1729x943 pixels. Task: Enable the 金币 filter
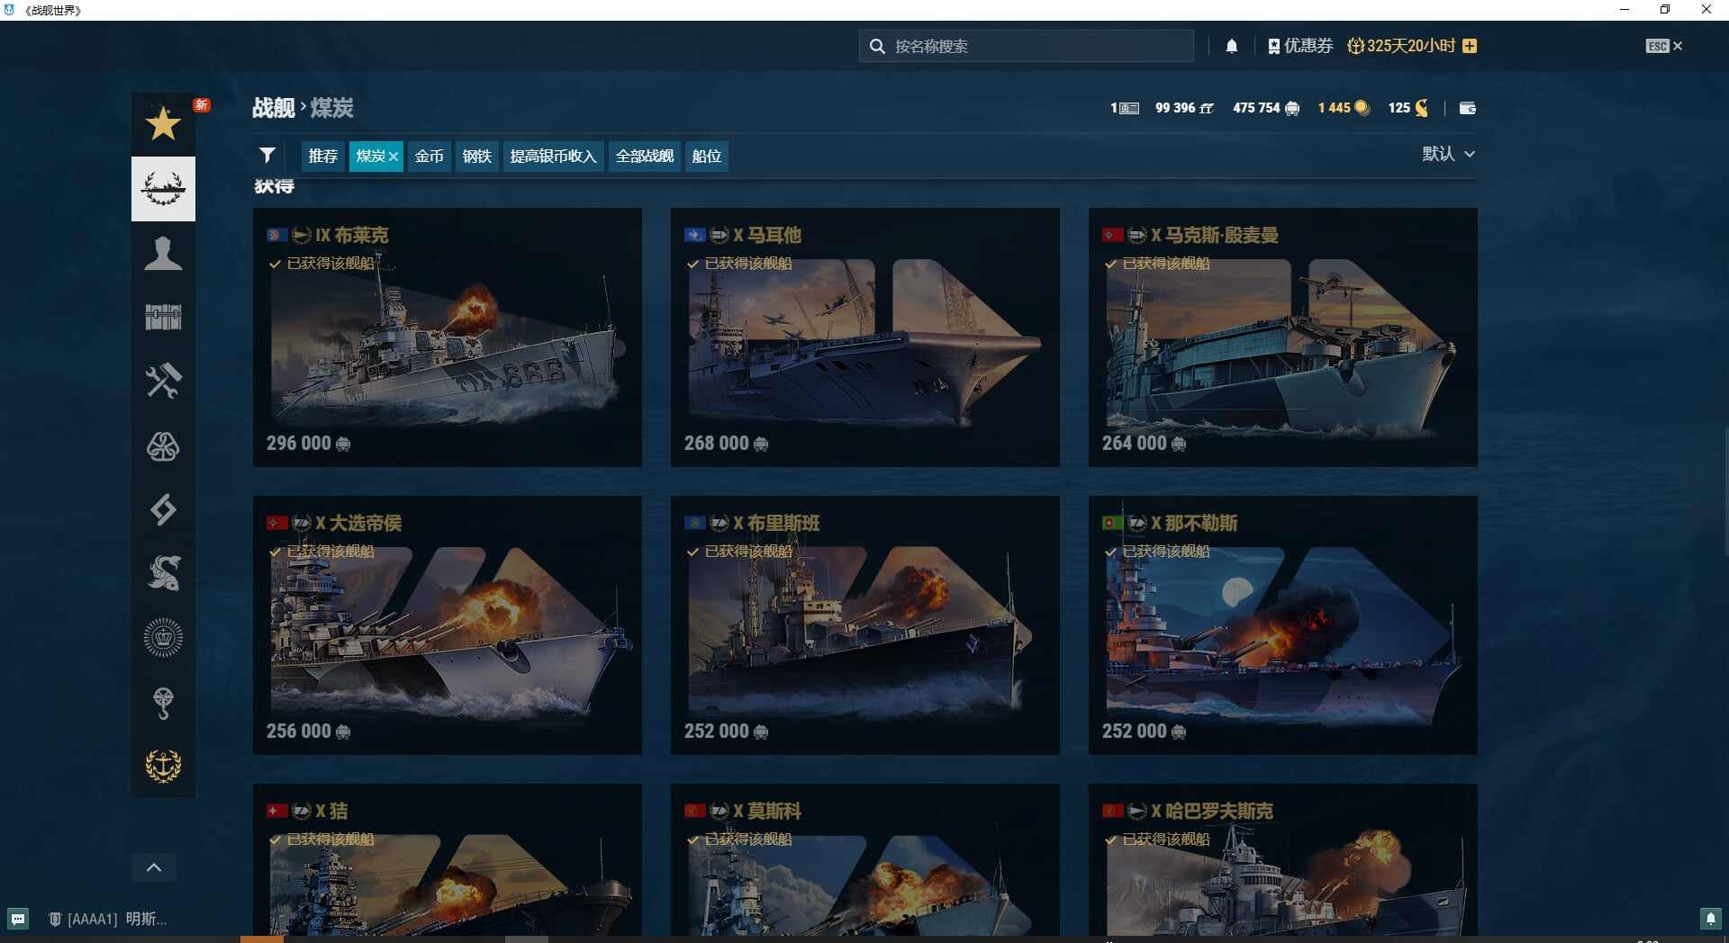coord(429,156)
